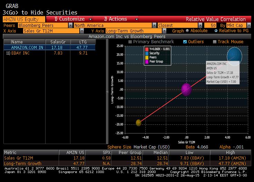Image resolution: width=254 pixels, height=182 pixels.
Task: Enable the Primary Benchmark checkbox
Action: click(x=130, y=42)
